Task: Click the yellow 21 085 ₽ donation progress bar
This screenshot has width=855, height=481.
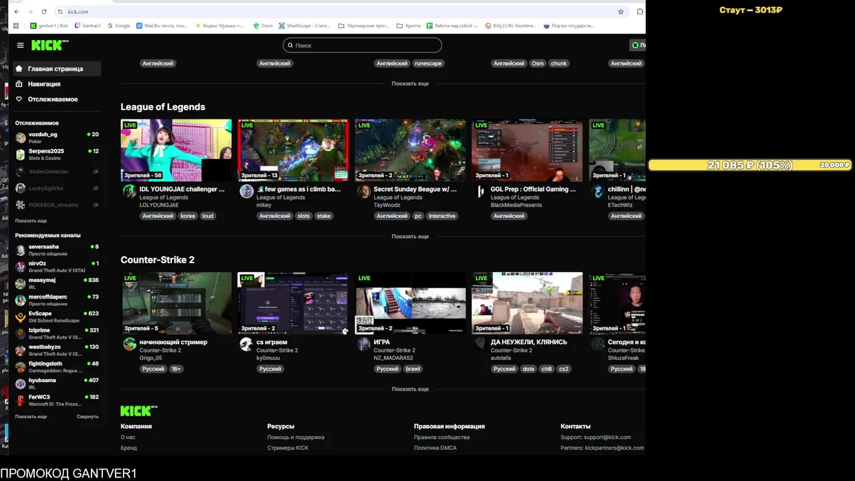Action: tap(750, 165)
